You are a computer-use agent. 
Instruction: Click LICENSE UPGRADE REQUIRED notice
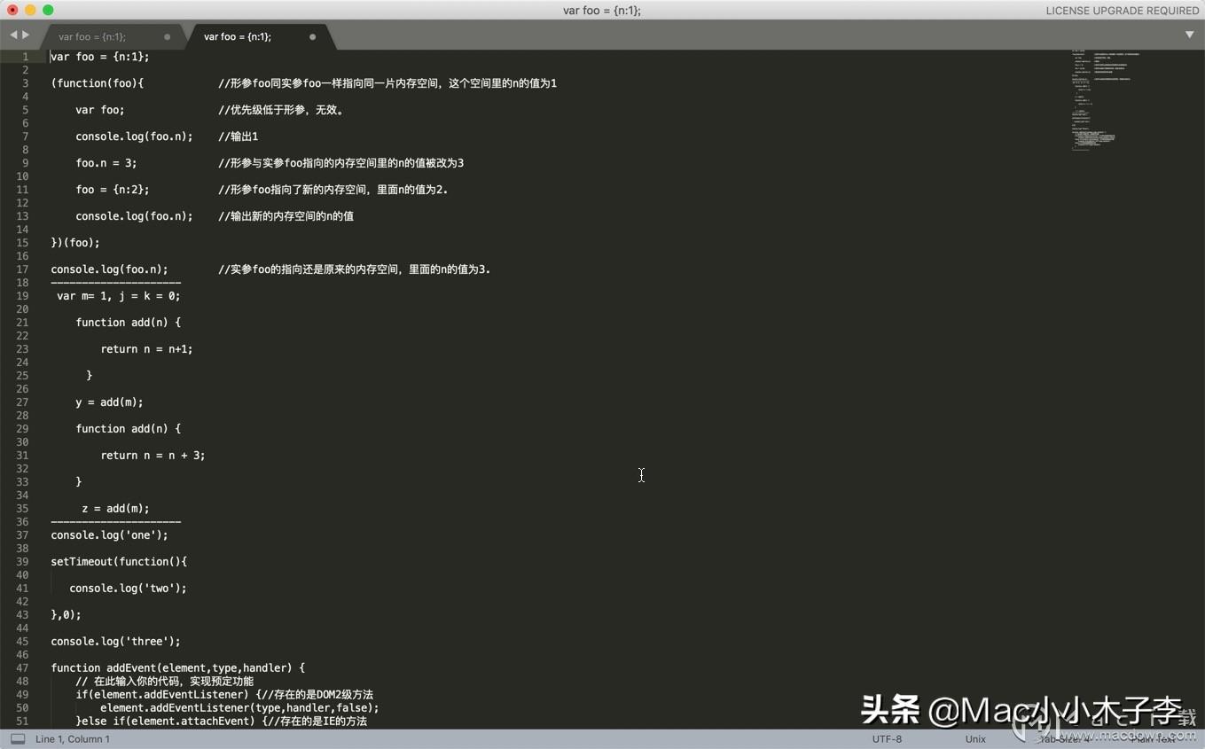pyautogui.click(x=1123, y=11)
